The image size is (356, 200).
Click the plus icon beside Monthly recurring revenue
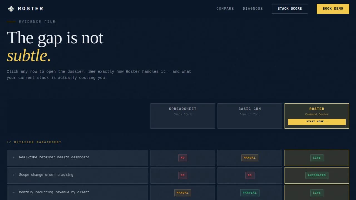click(x=14, y=192)
